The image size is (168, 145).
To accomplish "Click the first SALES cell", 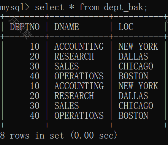I will [x=67, y=66].
